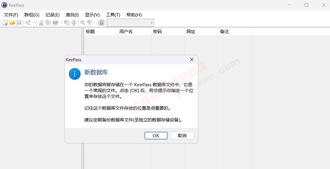Click the 用户名 column header
Screen dimensions: 330x169
(x=134, y=31)
